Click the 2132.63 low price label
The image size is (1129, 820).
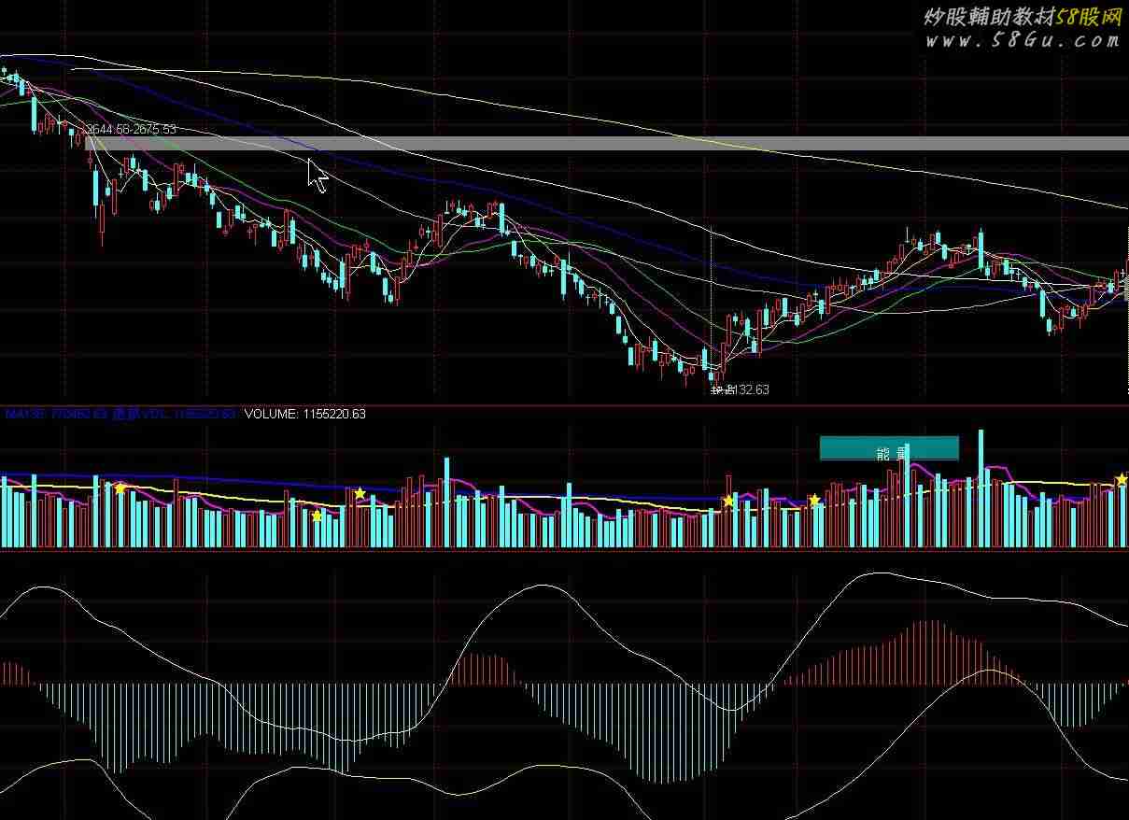tap(740, 389)
